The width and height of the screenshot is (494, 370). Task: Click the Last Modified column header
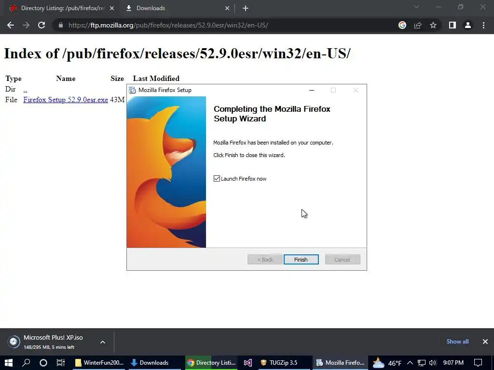click(156, 79)
